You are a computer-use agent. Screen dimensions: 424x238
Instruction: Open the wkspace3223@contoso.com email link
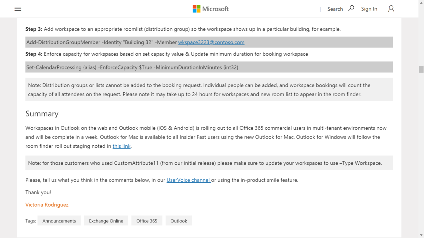pyautogui.click(x=211, y=42)
